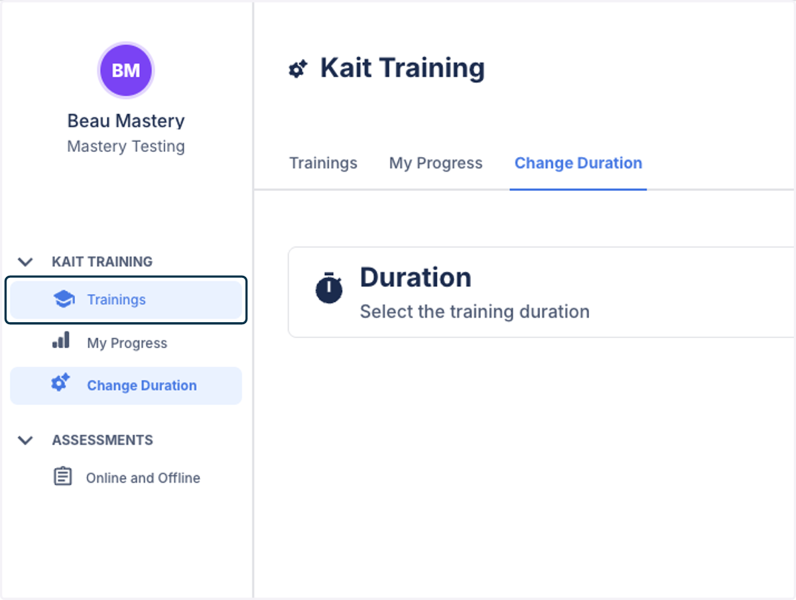Open Trainings in the sidebar
Screen dimensions: 796x600
coord(126,300)
